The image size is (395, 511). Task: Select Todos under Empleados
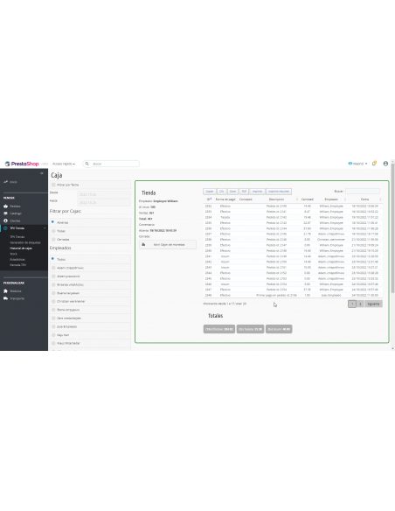pyautogui.click(x=52, y=259)
